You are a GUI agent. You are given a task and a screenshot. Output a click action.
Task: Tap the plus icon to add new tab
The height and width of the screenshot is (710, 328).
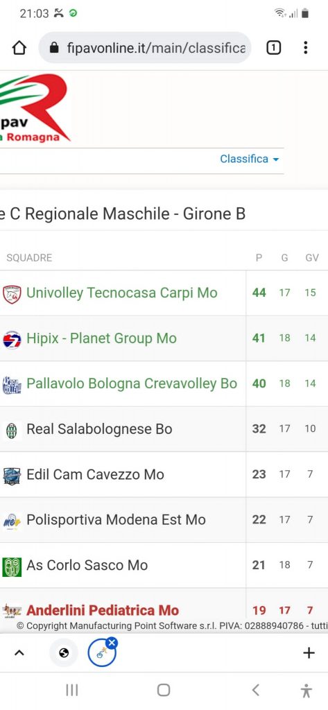click(x=309, y=652)
